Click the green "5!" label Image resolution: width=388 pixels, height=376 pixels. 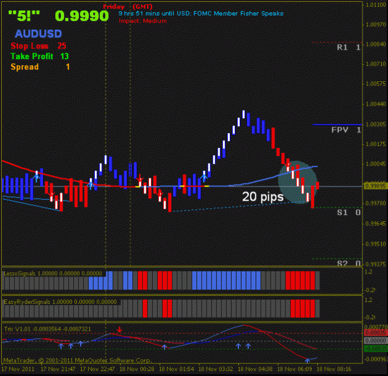click(24, 16)
